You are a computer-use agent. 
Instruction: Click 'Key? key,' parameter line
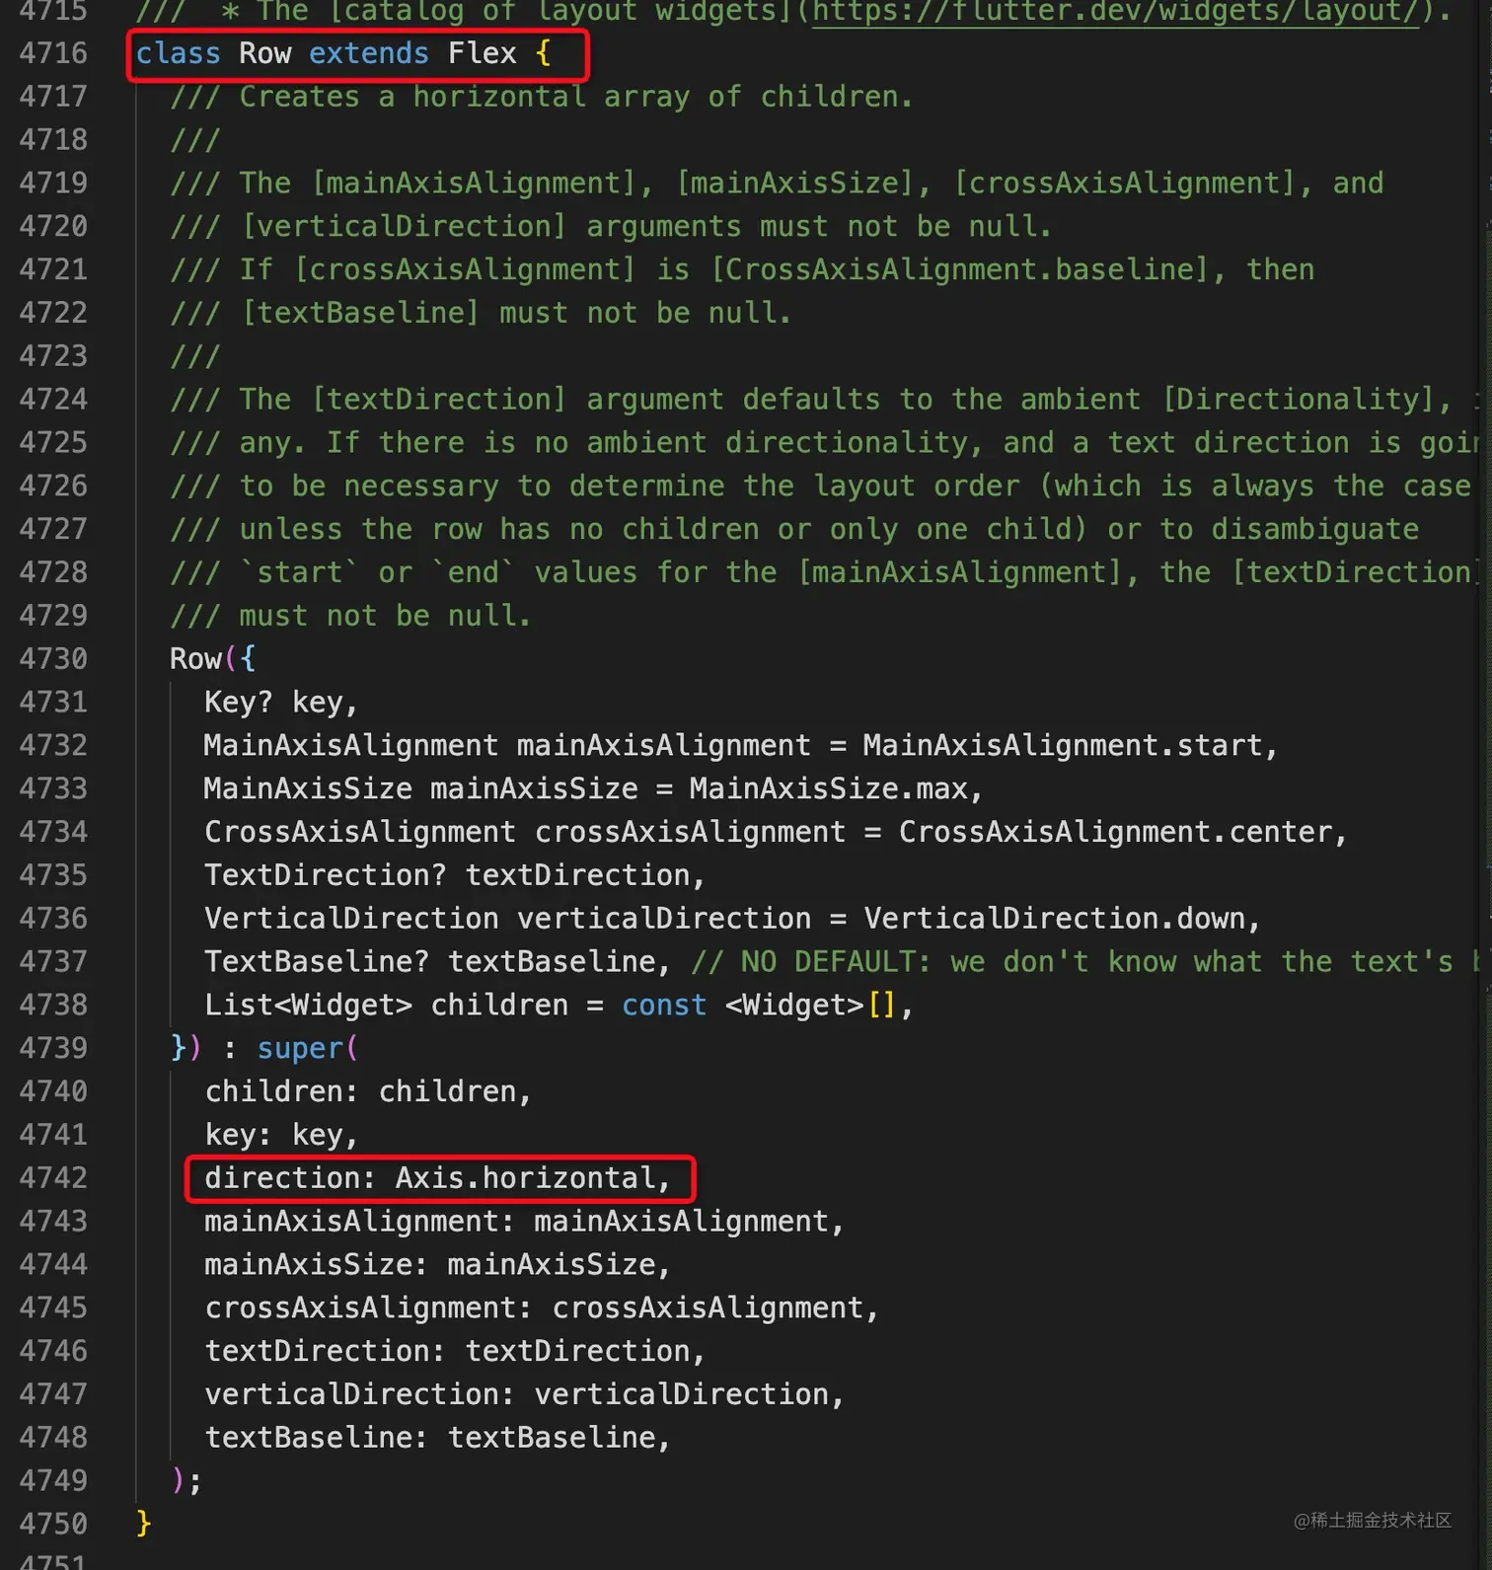pos(280,703)
